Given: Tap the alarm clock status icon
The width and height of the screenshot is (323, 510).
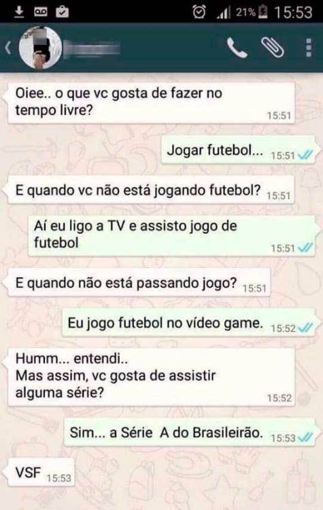Looking at the screenshot, I should [199, 12].
